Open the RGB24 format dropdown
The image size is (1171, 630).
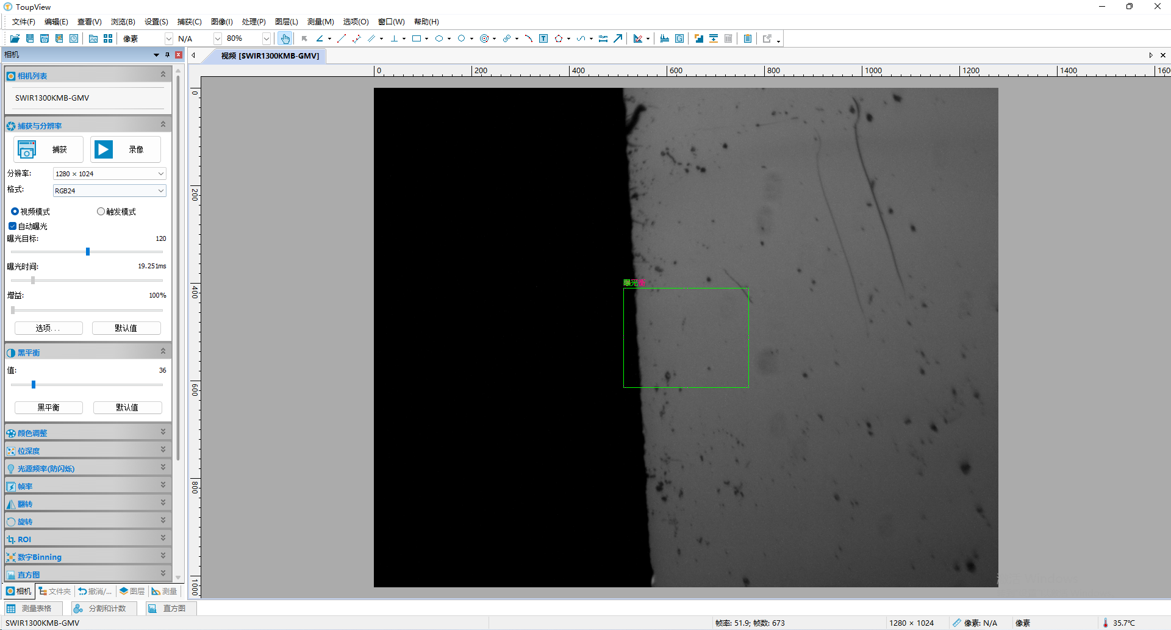click(109, 191)
